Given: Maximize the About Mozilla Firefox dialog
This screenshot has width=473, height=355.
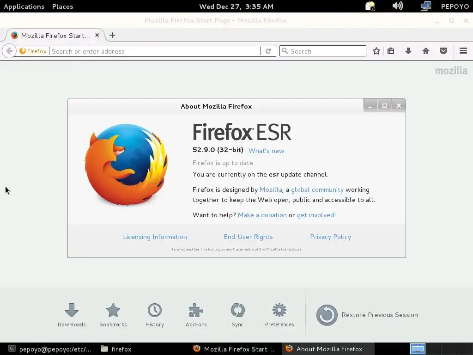Looking at the screenshot, I should [x=384, y=106].
